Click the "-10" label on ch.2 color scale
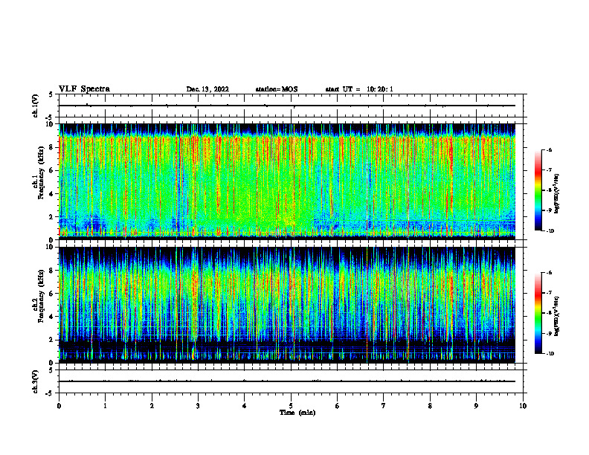 550,354
